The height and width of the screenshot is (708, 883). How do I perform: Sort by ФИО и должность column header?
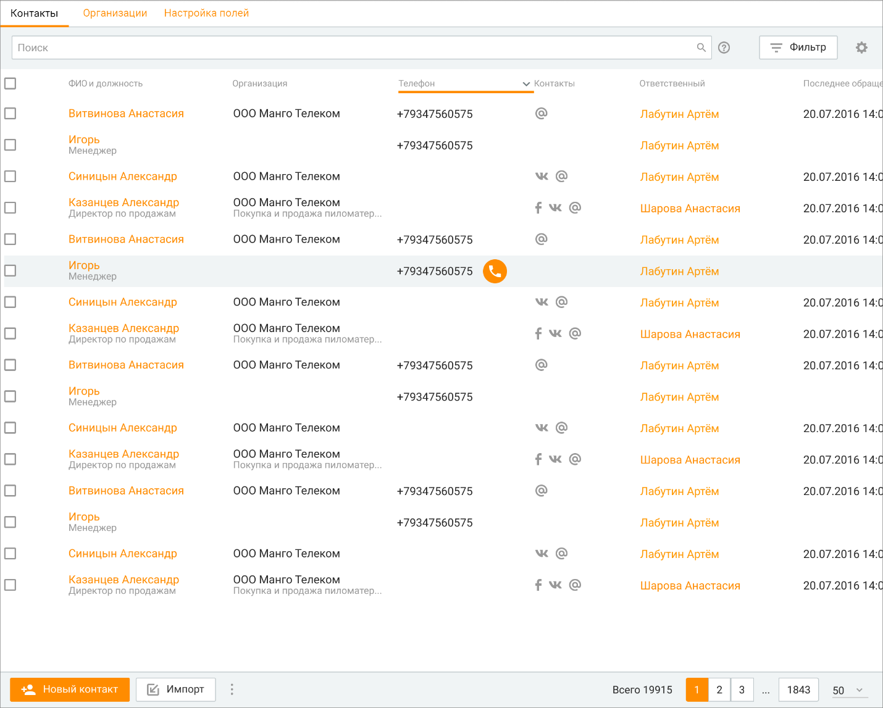[x=106, y=83]
